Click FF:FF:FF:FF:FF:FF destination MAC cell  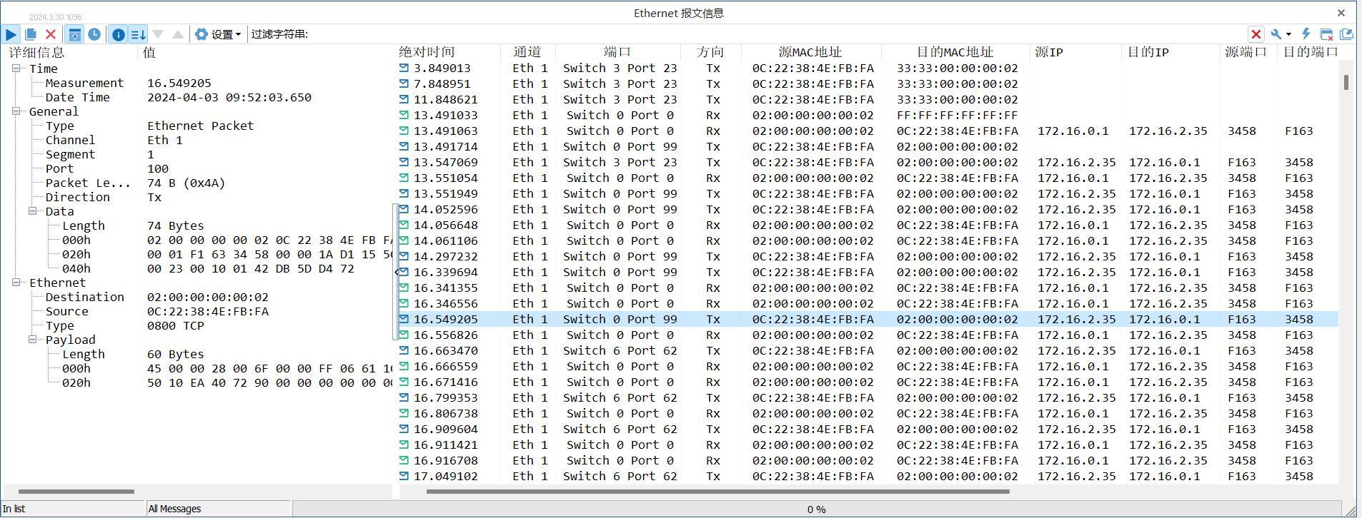click(x=957, y=115)
